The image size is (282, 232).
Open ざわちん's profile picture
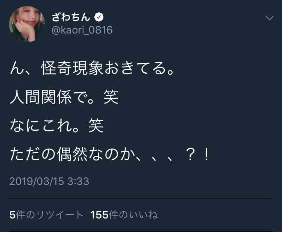[x=27, y=24]
